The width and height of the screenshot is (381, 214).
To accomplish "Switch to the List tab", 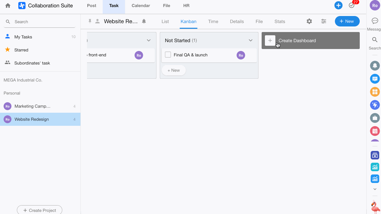I will (165, 22).
